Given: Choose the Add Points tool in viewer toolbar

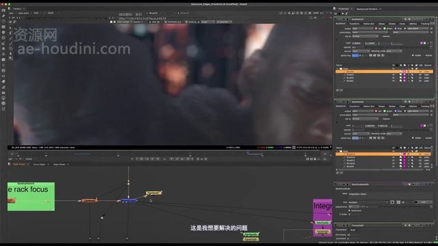Looking at the screenshot, I should (11, 33).
